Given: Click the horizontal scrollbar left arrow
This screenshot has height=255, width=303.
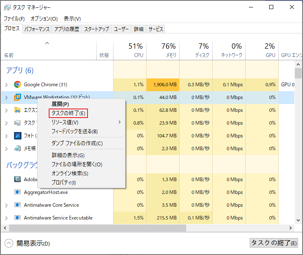Looking at the screenshot, I should point(5,228).
